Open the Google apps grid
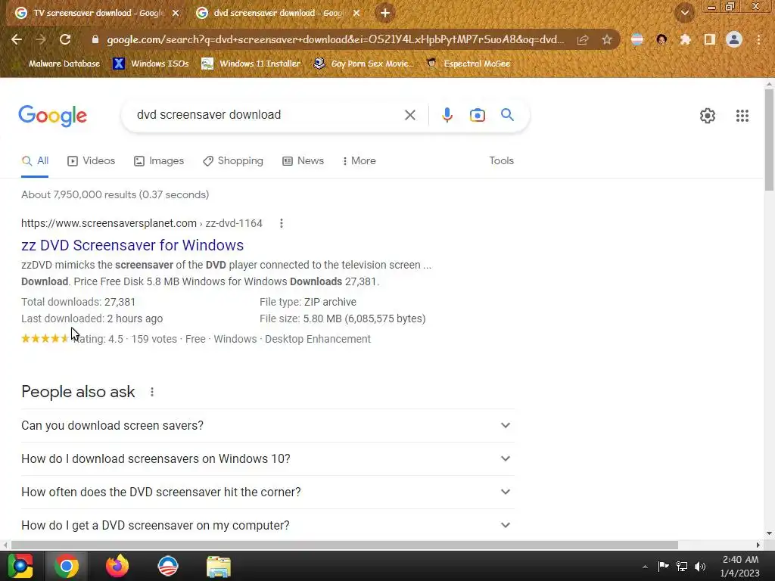Image resolution: width=775 pixels, height=581 pixels. click(742, 116)
